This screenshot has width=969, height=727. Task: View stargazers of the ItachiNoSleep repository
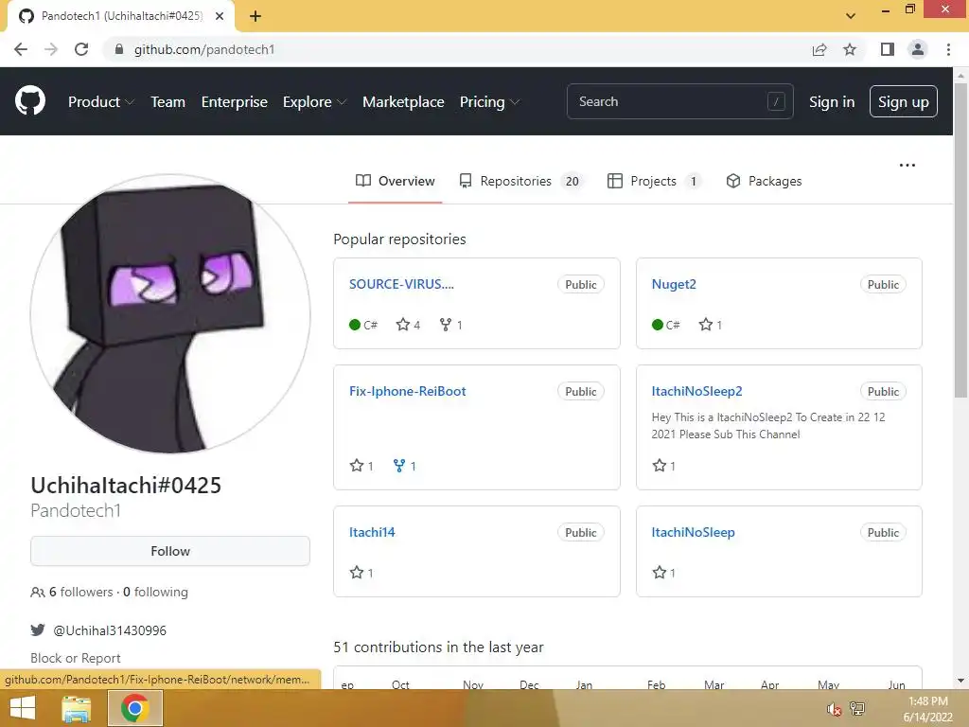(x=663, y=573)
